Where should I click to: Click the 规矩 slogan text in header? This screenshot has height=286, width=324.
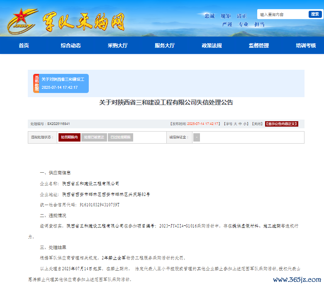(x=226, y=16)
